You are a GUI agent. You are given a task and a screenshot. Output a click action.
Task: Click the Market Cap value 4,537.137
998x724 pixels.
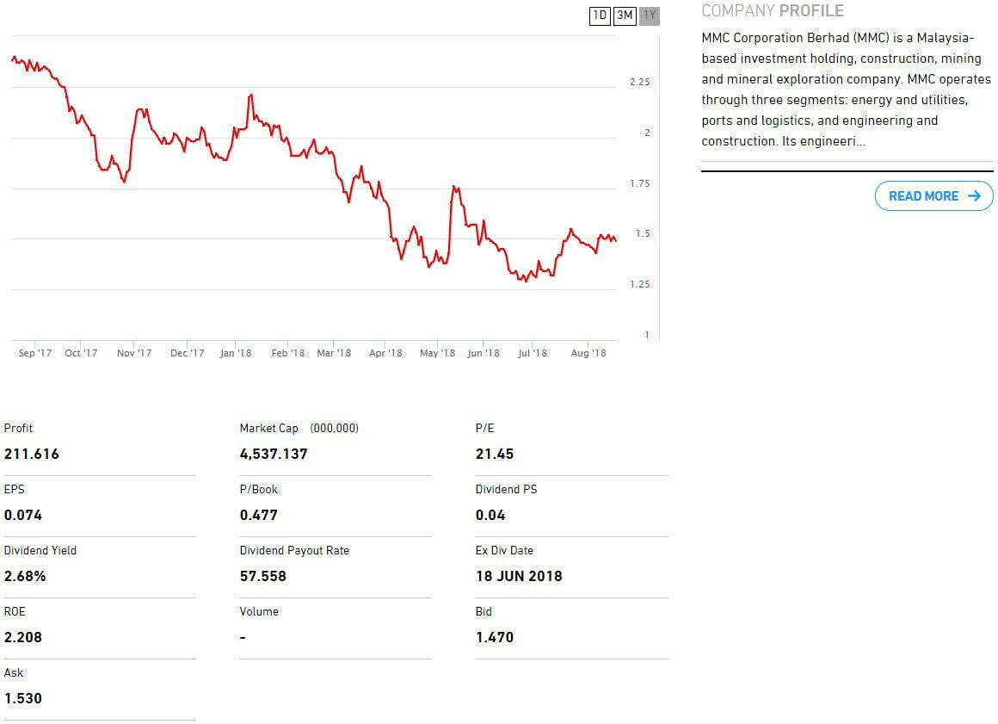273,454
